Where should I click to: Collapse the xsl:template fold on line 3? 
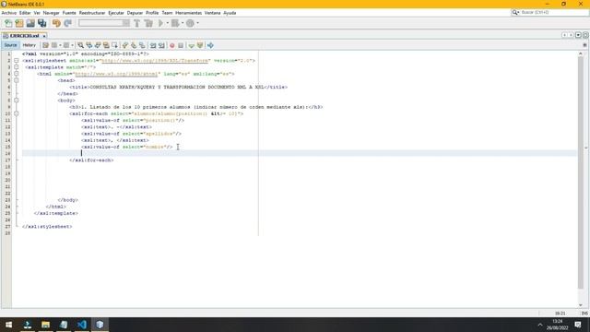click(17, 67)
